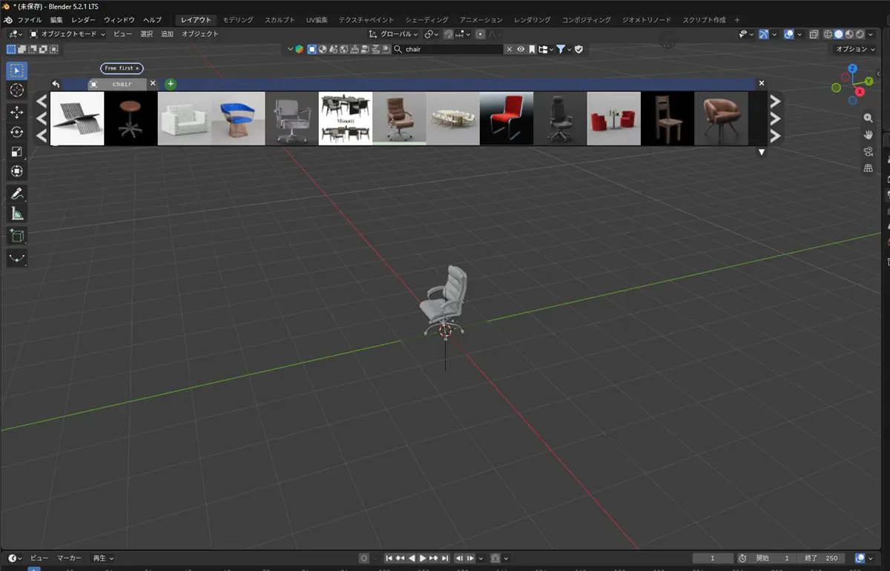
Task: Click in the chair search input field
Action: click(x=448, y=50)
